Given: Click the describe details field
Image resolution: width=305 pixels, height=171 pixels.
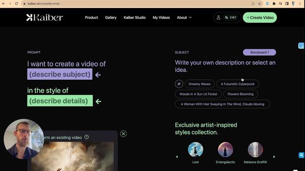Looking at the screenshot, I should tap(60, 101).
